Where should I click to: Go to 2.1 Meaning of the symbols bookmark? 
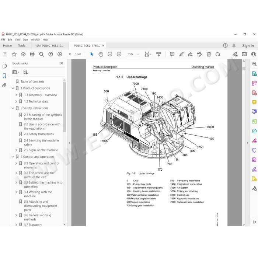(43, 117)
